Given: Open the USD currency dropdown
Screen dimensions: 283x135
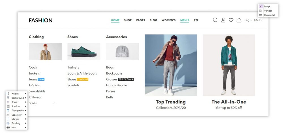Looking at the screenshot, I should coord(258,20).
